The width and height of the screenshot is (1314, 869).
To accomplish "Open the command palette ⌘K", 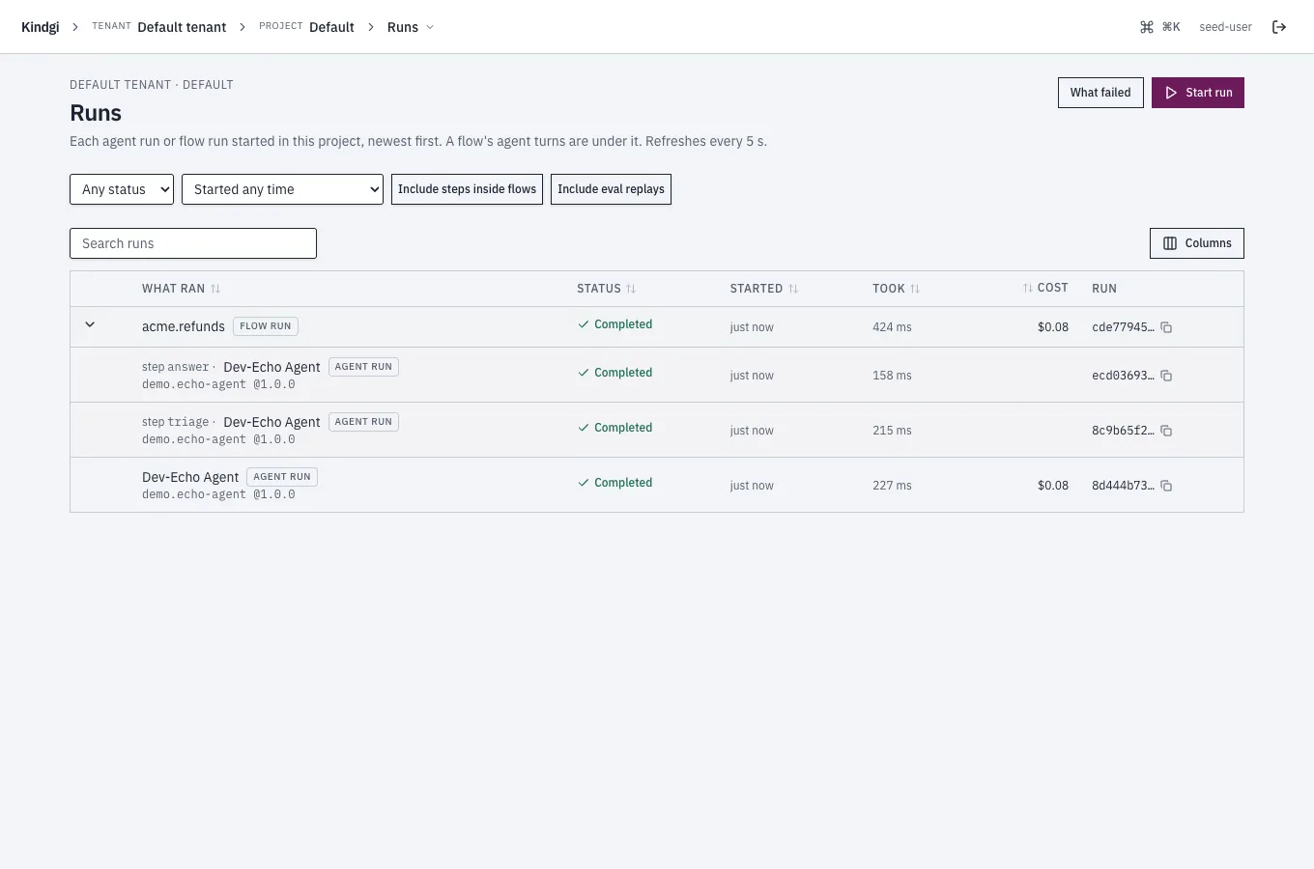I will [1159, 27].
